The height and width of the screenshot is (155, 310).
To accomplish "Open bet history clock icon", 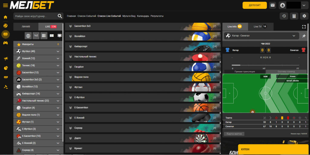I will [x=284, y=16].
